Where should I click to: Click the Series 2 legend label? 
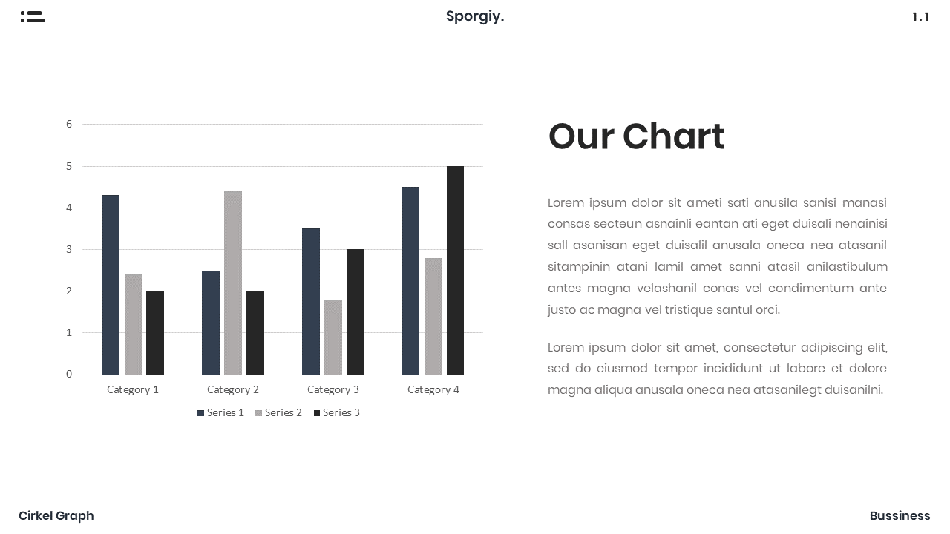click(284, 413)
